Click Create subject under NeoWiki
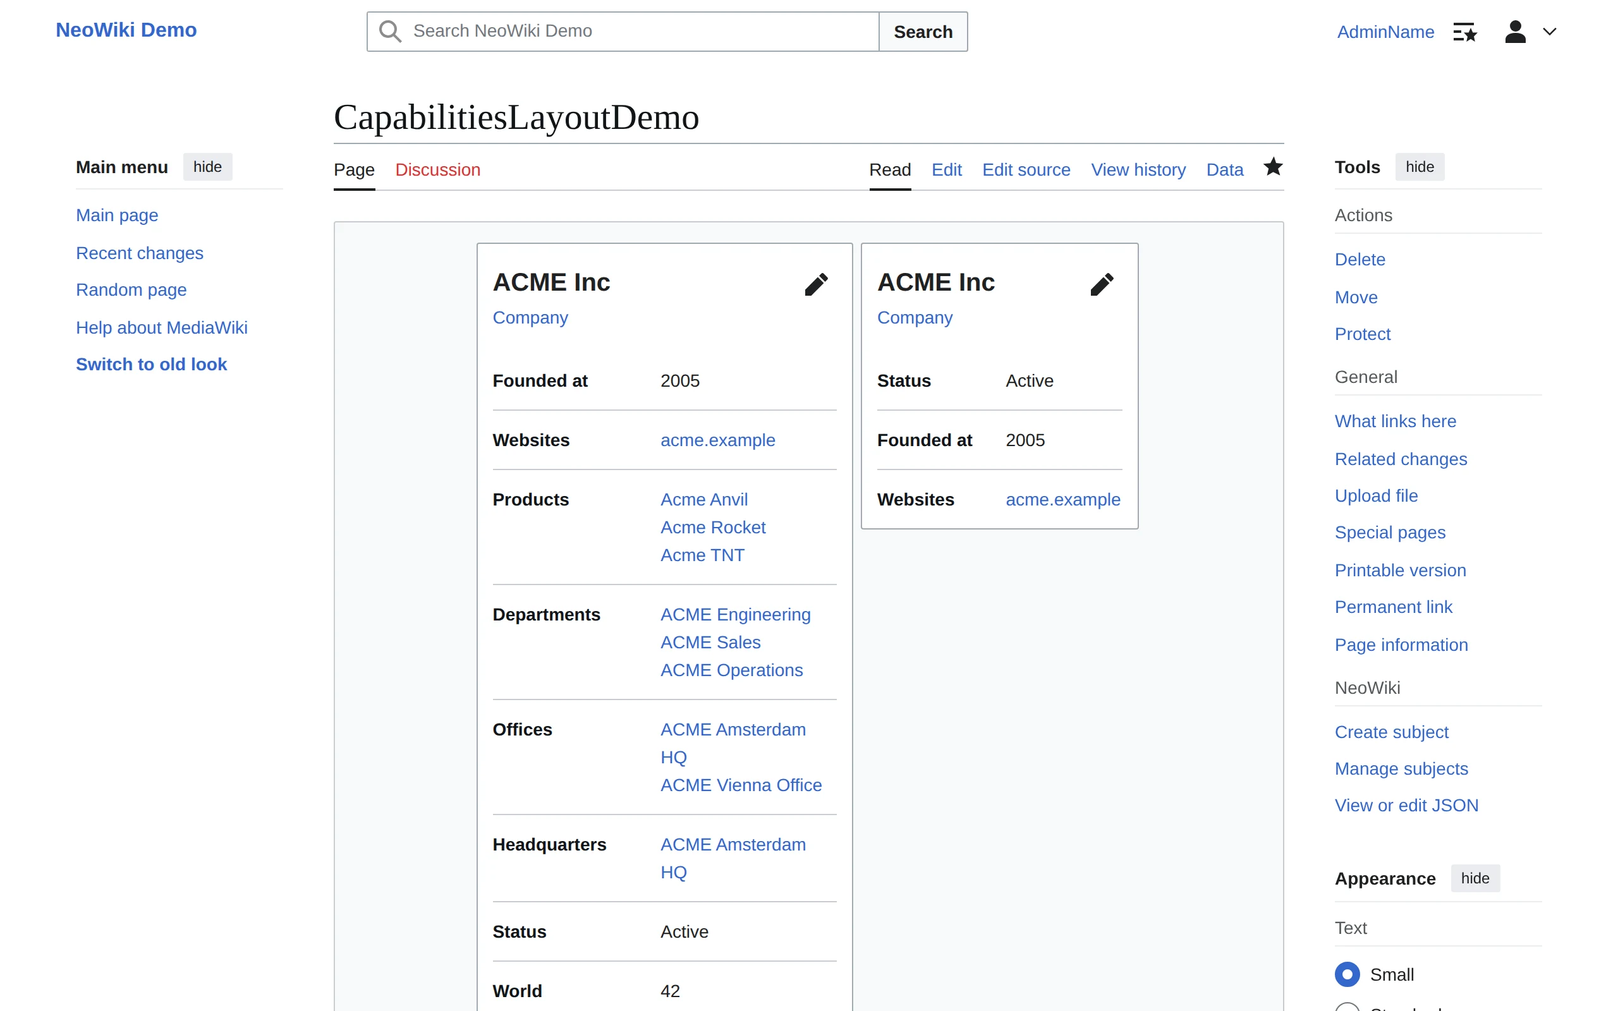Screen dimensions: 1618x1011 point(1391,732)
